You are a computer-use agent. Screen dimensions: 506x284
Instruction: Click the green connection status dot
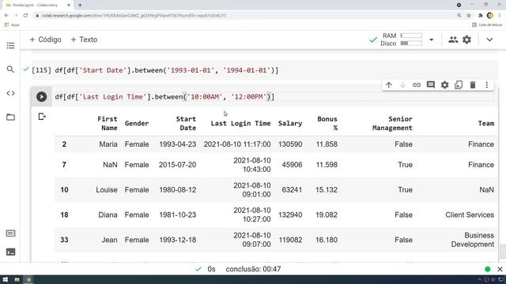(x=487, y=269)
